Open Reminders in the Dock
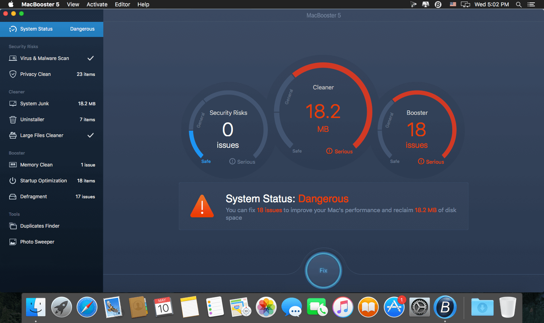This screenshot has height=323, width=544. (x=215, y=307)
